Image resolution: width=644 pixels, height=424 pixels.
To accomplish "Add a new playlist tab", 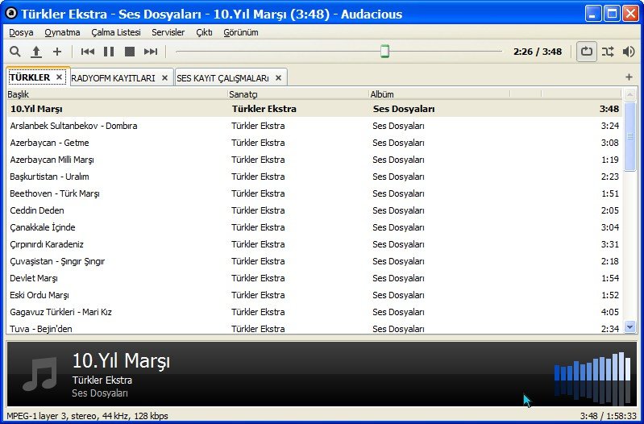I will coord(629,77).
